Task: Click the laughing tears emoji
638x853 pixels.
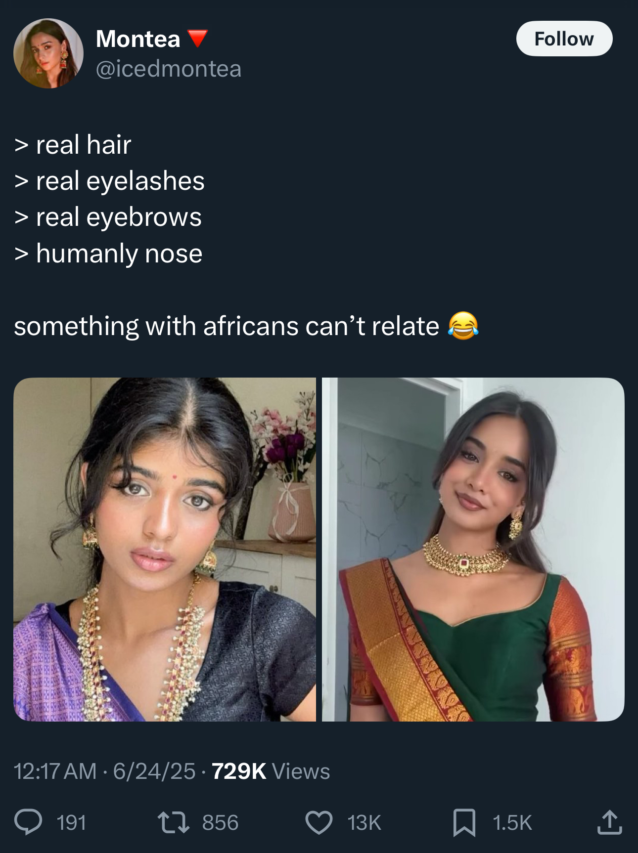Action: [x=463, y=326]
